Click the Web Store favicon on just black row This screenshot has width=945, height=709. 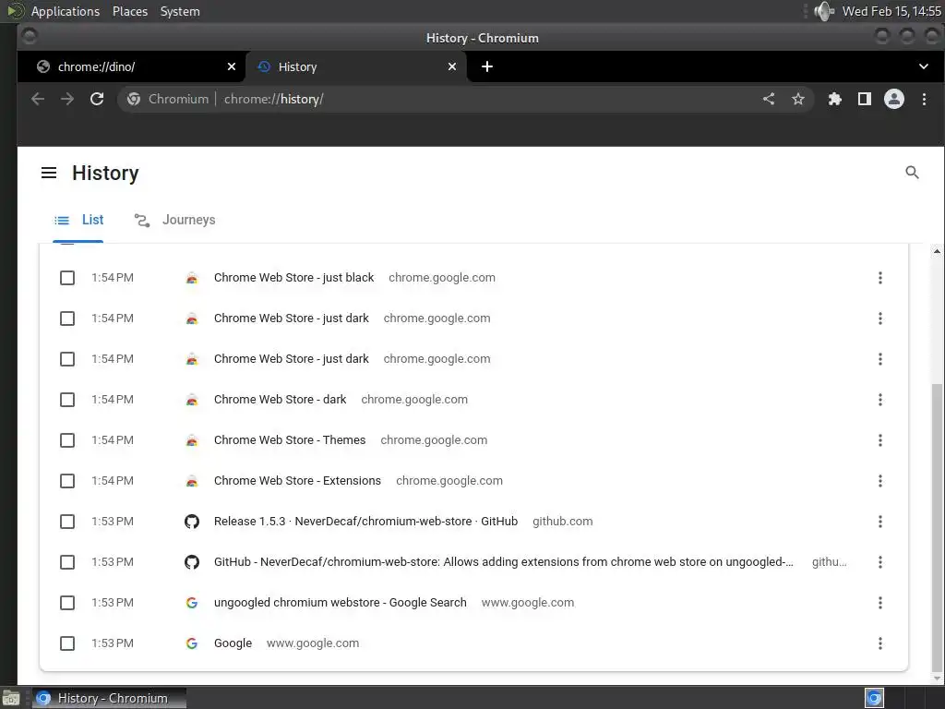[192, 278]
